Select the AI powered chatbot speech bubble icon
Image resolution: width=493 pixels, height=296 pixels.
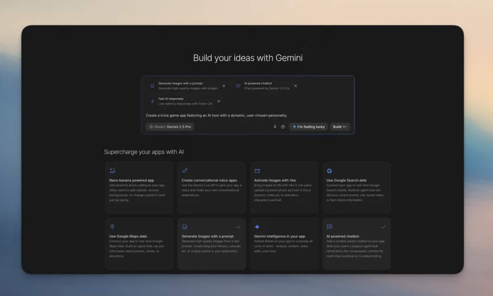pos(329,227)
